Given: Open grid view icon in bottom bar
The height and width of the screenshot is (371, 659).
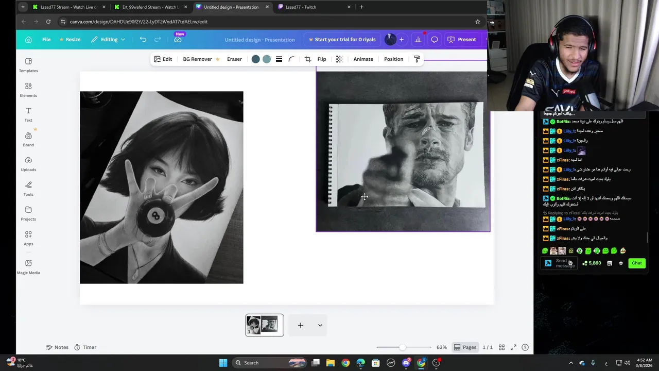Looking at the screenshot, I should [x=501, y=347].
